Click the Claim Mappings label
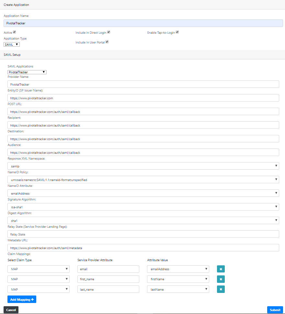Image resolution: width=285 pixels, height=314 pixels. [x=19, y=254]
